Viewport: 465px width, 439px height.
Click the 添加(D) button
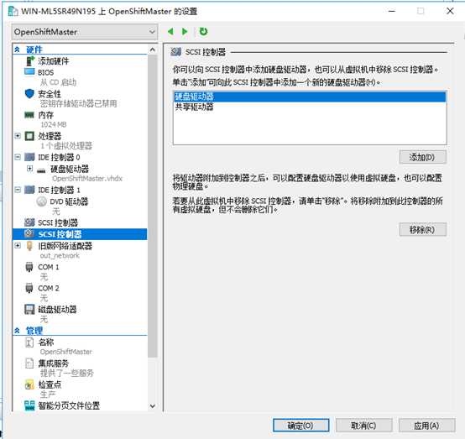422,157
